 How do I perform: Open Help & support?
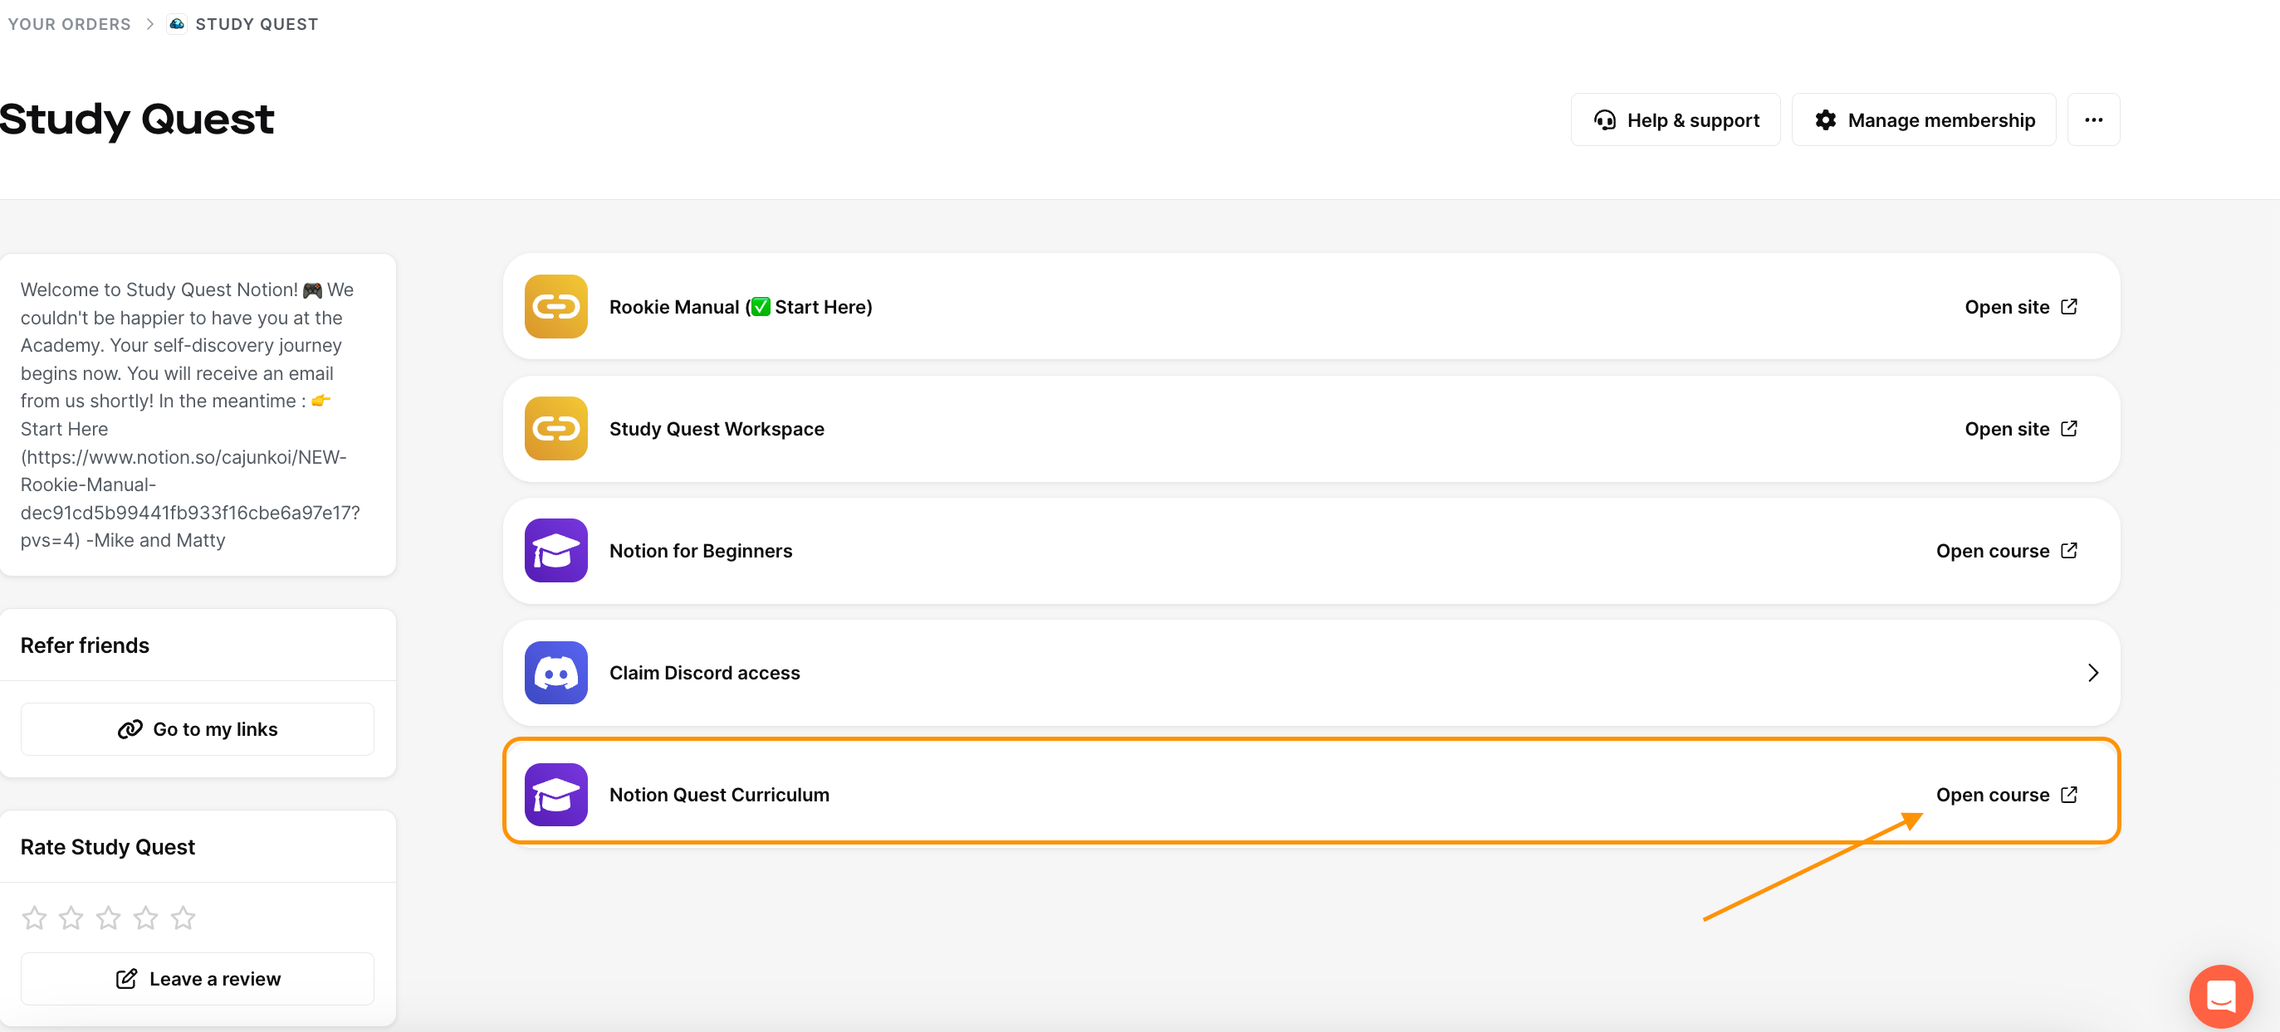pos(1675,120)
